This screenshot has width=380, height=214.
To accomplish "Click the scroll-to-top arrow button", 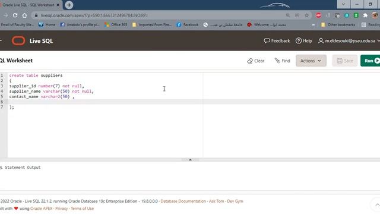I will click(376, 204).
